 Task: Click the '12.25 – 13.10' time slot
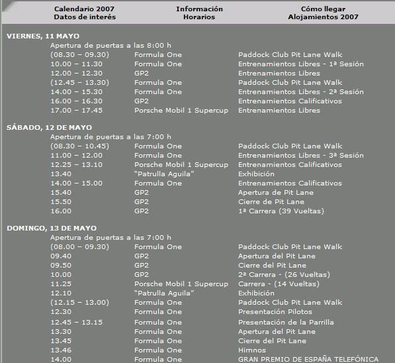pos(77,164)
